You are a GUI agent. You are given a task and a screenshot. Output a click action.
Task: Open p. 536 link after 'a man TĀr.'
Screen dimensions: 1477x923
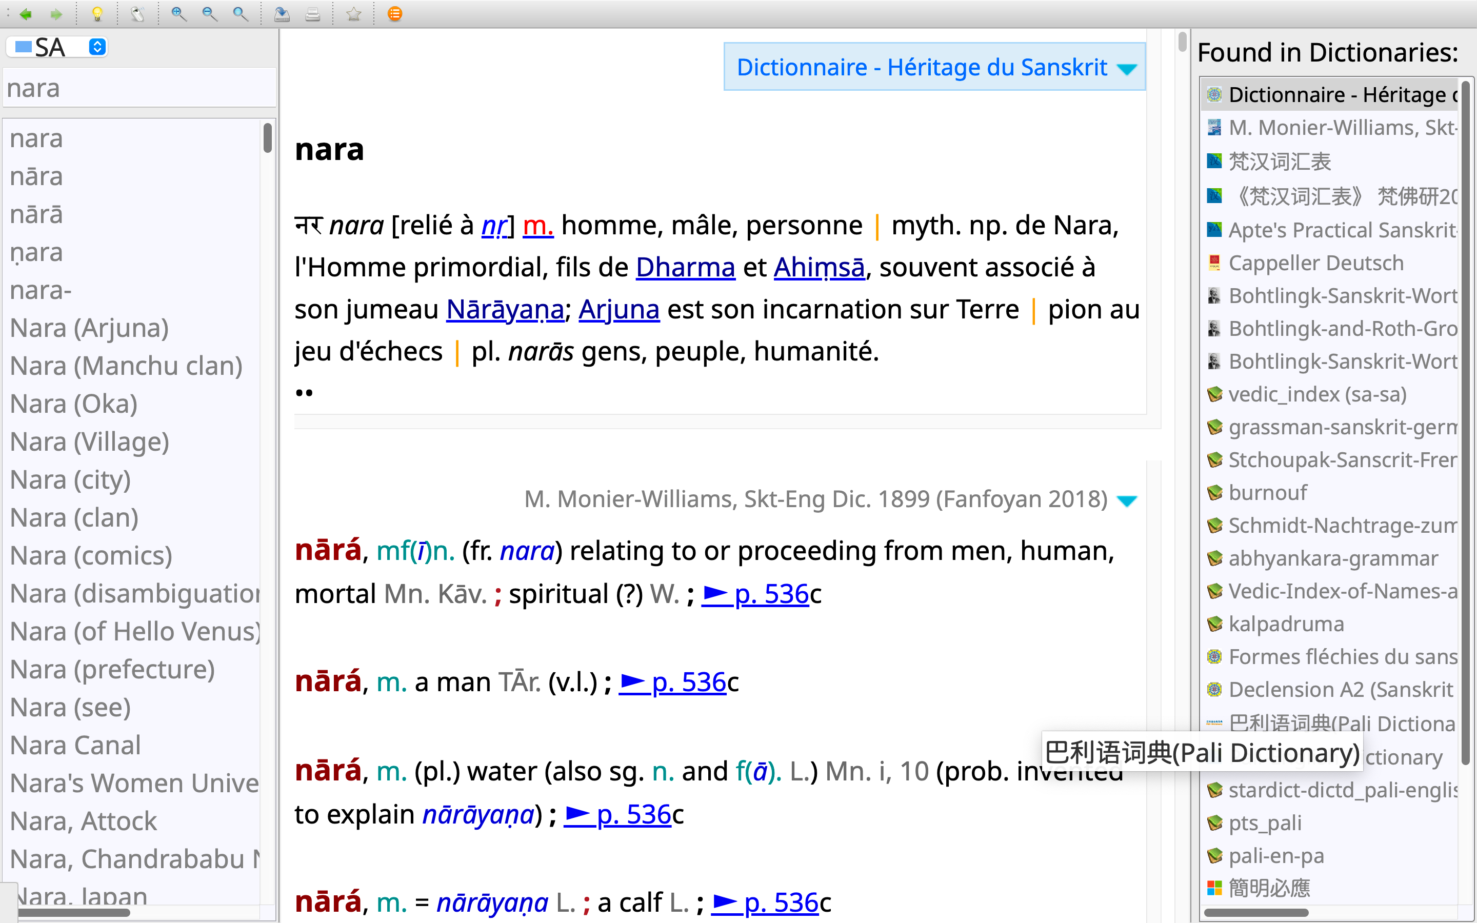point(672,683)
